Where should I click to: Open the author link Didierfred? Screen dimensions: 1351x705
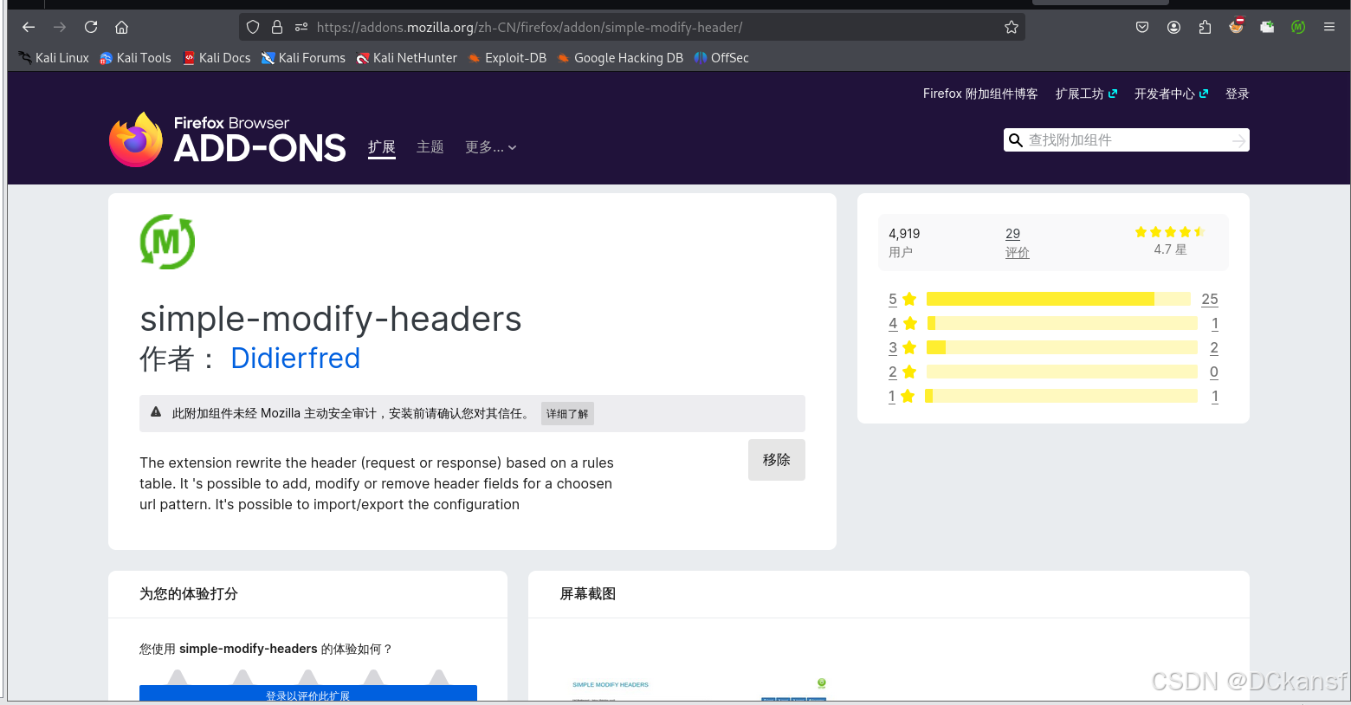point(295,359)
